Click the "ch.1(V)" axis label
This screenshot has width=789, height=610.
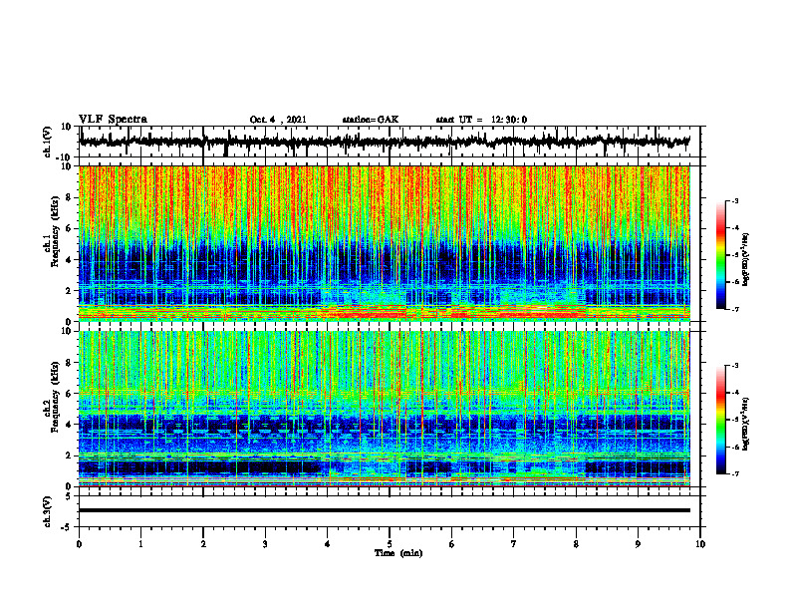pyautogui.click(x=47, y=142)
